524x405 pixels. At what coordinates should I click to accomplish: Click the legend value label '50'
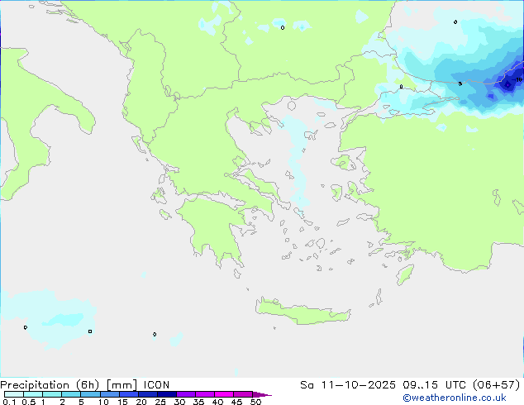pos(255,402)
